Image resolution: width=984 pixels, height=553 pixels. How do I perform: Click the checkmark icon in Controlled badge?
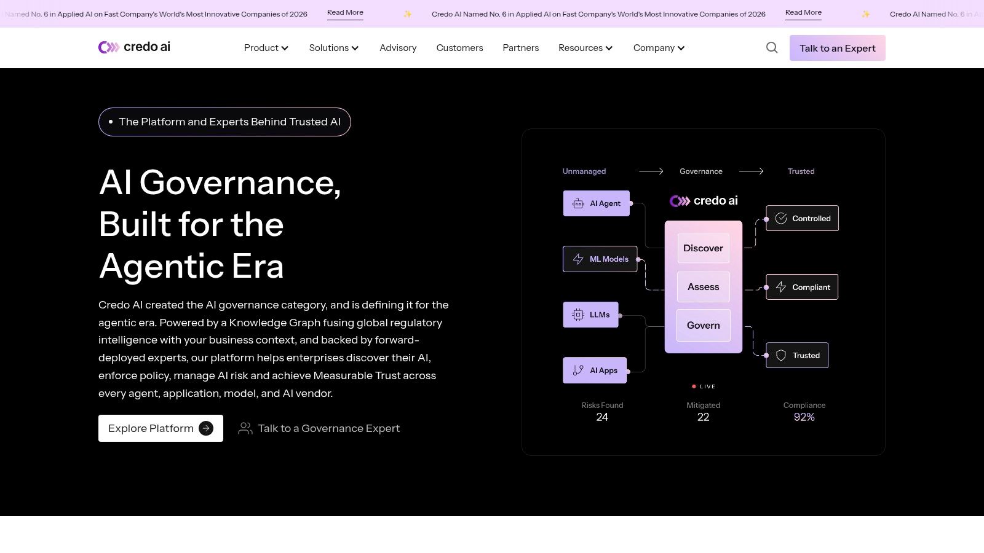[x=781, y=219]
